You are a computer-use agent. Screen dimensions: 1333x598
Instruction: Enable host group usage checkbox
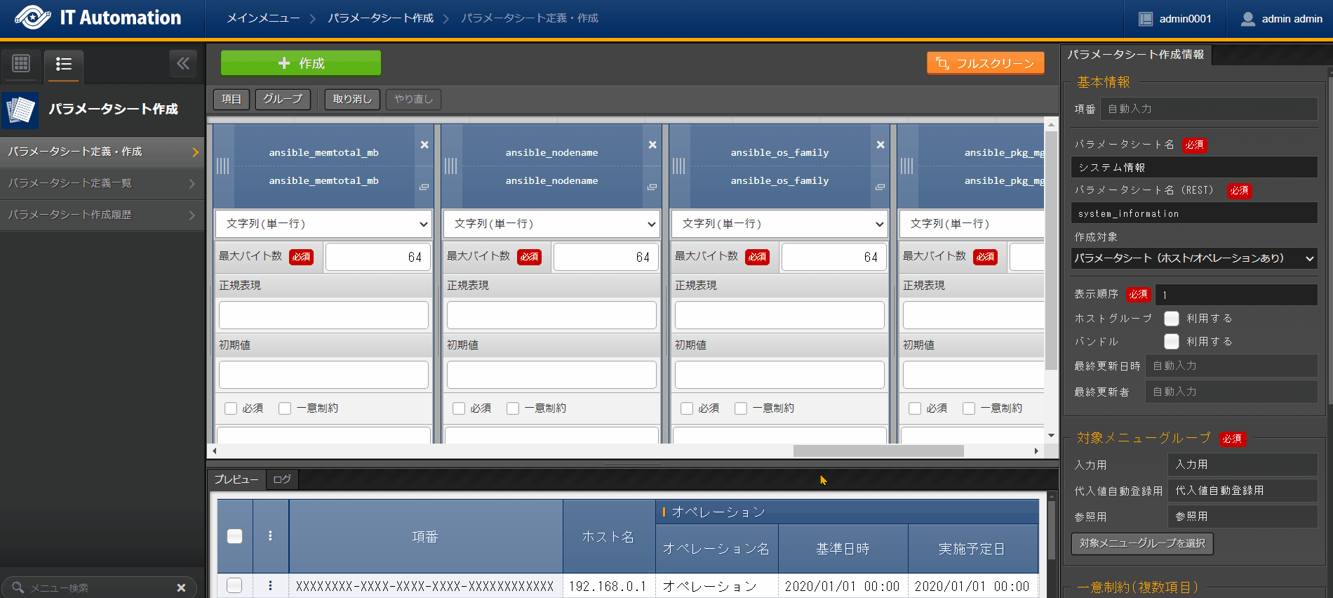pos(1172,319)
